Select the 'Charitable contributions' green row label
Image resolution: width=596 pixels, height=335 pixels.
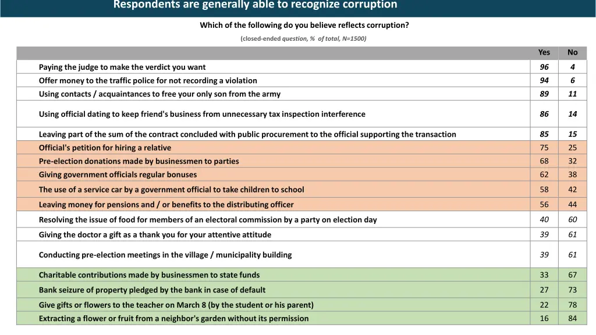pos(149,275)
